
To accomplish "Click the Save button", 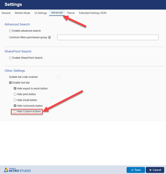I will pyautogui.click(x=136, y=170).
